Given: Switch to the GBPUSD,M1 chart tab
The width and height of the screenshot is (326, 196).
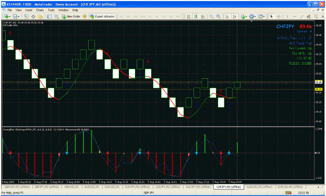Looking at the screenshot, I should click(x=71, y=187).
